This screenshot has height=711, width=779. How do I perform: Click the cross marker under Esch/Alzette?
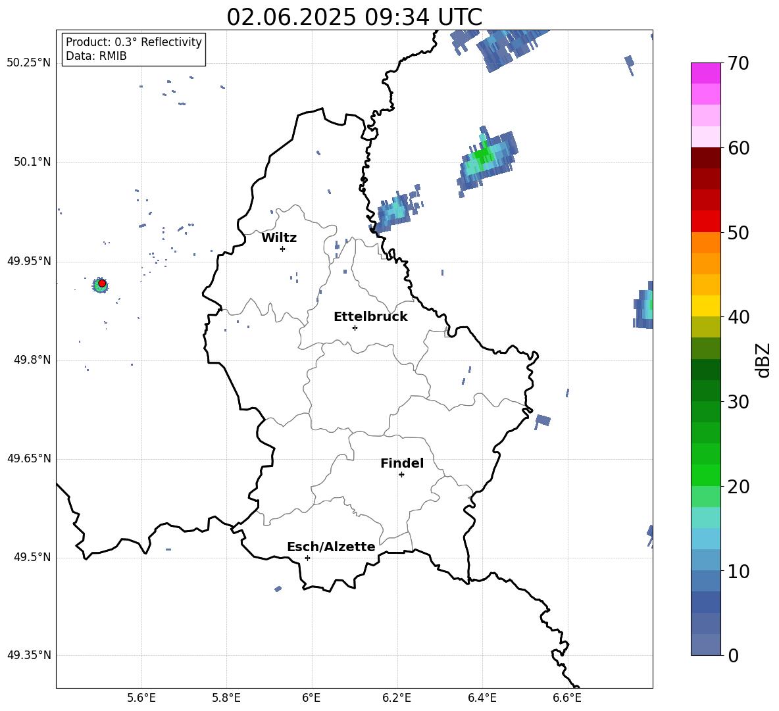(x=307, y=558)
